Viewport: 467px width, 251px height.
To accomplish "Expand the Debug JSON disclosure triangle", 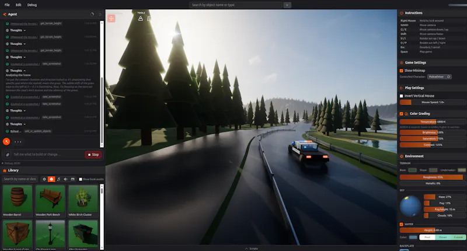I will [x=3, y=163].
